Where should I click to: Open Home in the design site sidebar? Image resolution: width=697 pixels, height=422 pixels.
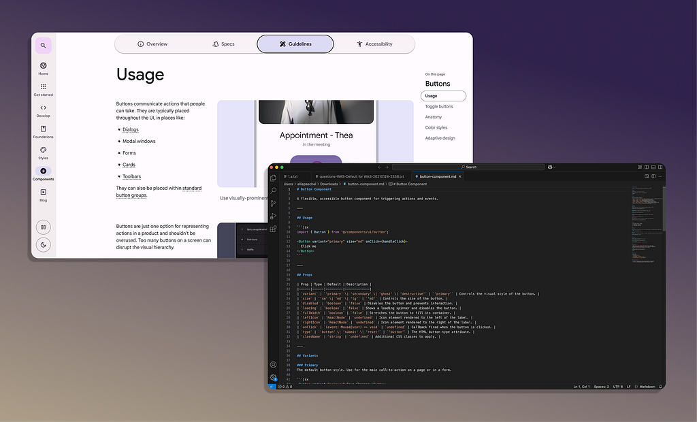click(43, 68)
